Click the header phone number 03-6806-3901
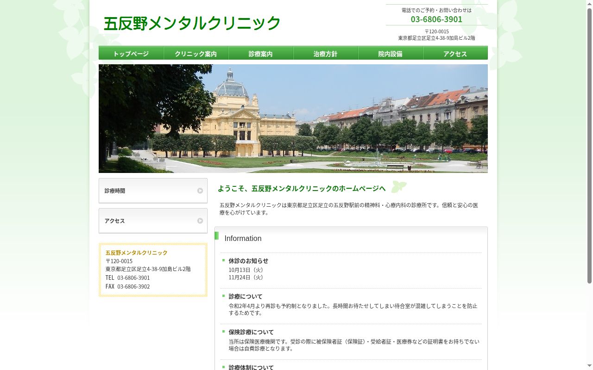Image resolution: width=593 pixels, height=370 pixels. click(x=436, y=19)
